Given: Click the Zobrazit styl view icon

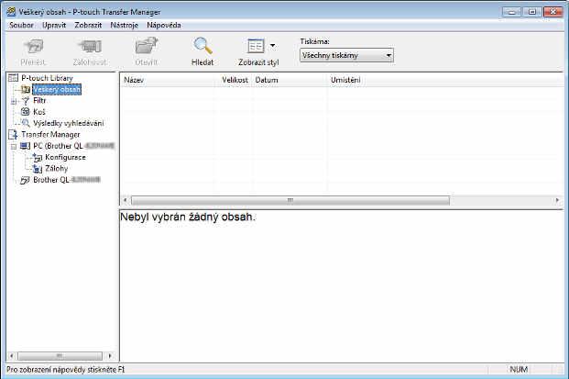Looking at the screenshot, I should click(256, 46).
